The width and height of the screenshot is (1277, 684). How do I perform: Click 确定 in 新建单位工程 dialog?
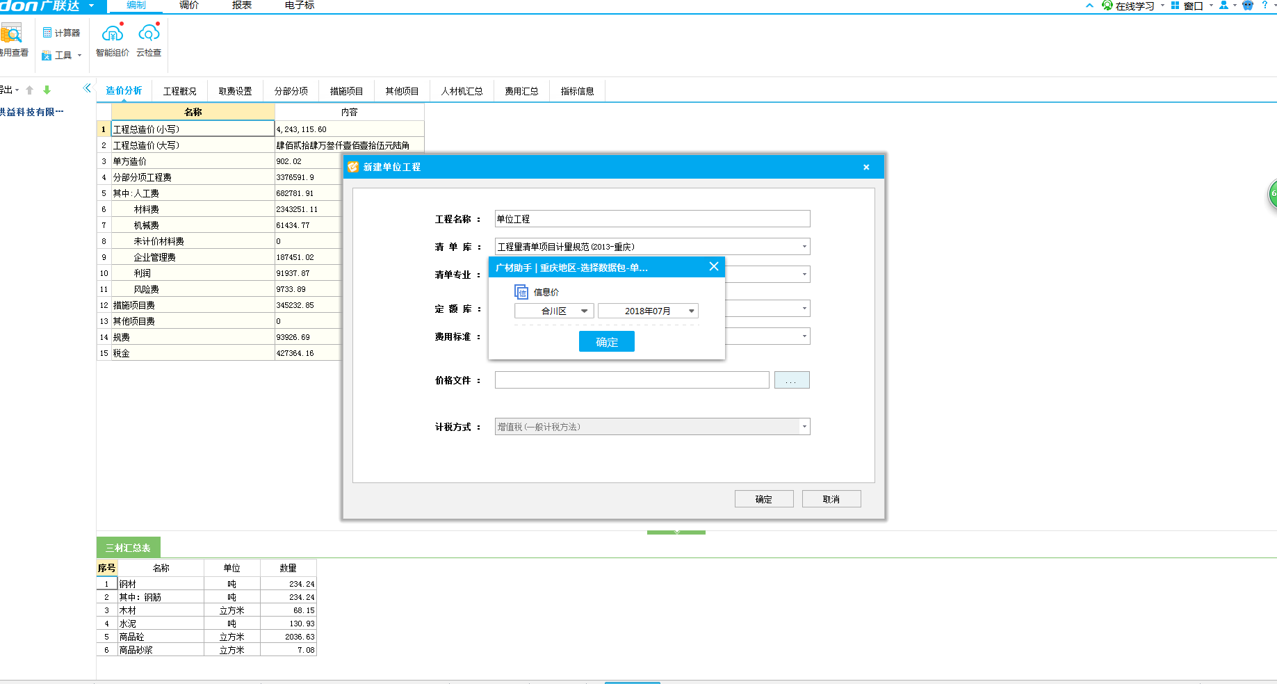pyautogui.click(x=764, y=499)
